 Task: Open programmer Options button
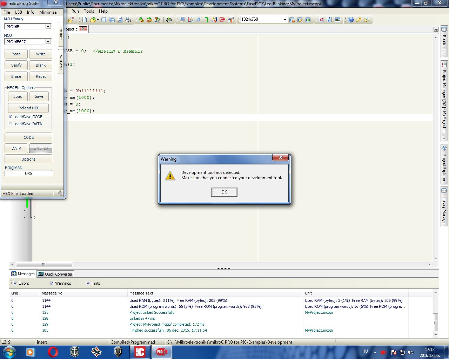click(28, 159)
